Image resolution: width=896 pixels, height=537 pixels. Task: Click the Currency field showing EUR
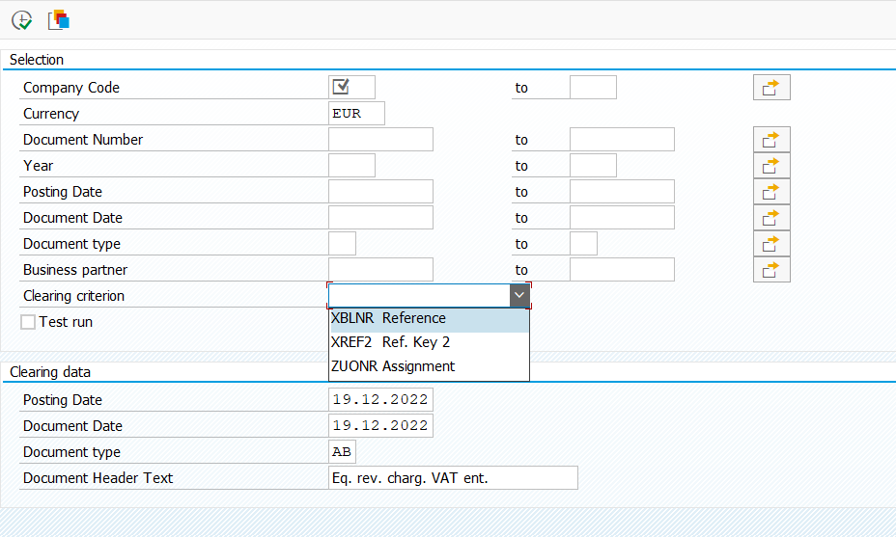356,113
